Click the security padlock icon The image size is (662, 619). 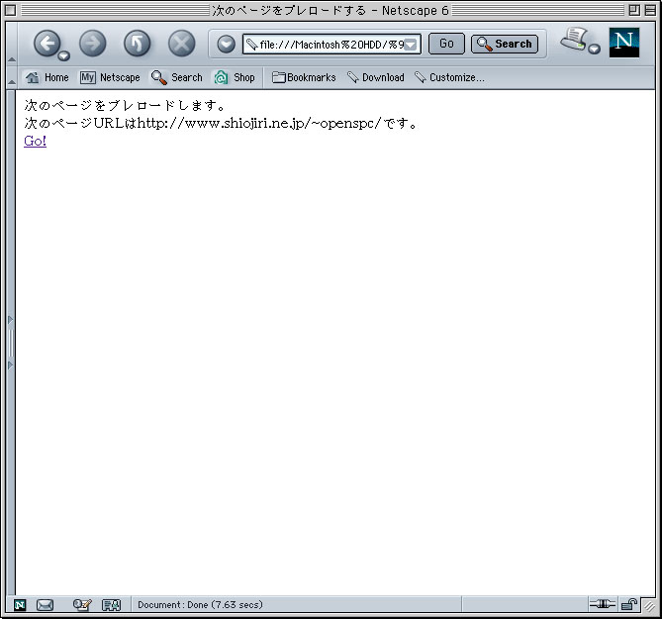[628, 604]
